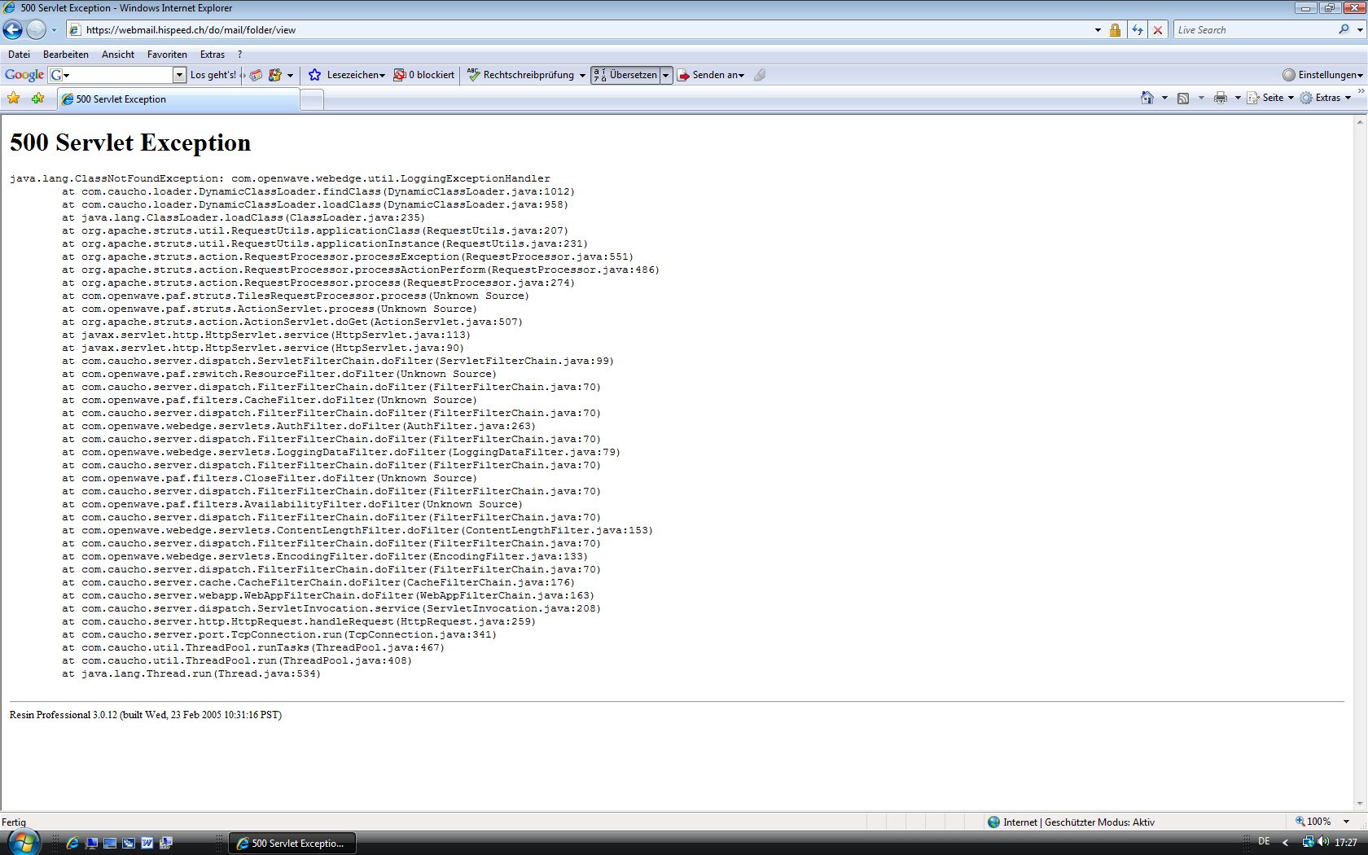Click the browser Back arrow button
Image resolution: width=1368 pixels, height=855 pixels.
point(13,30)
